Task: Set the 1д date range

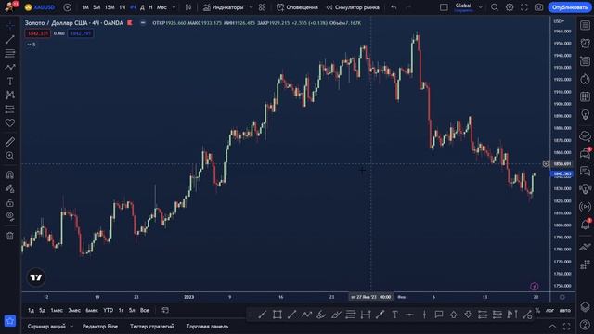Action: 31,310
